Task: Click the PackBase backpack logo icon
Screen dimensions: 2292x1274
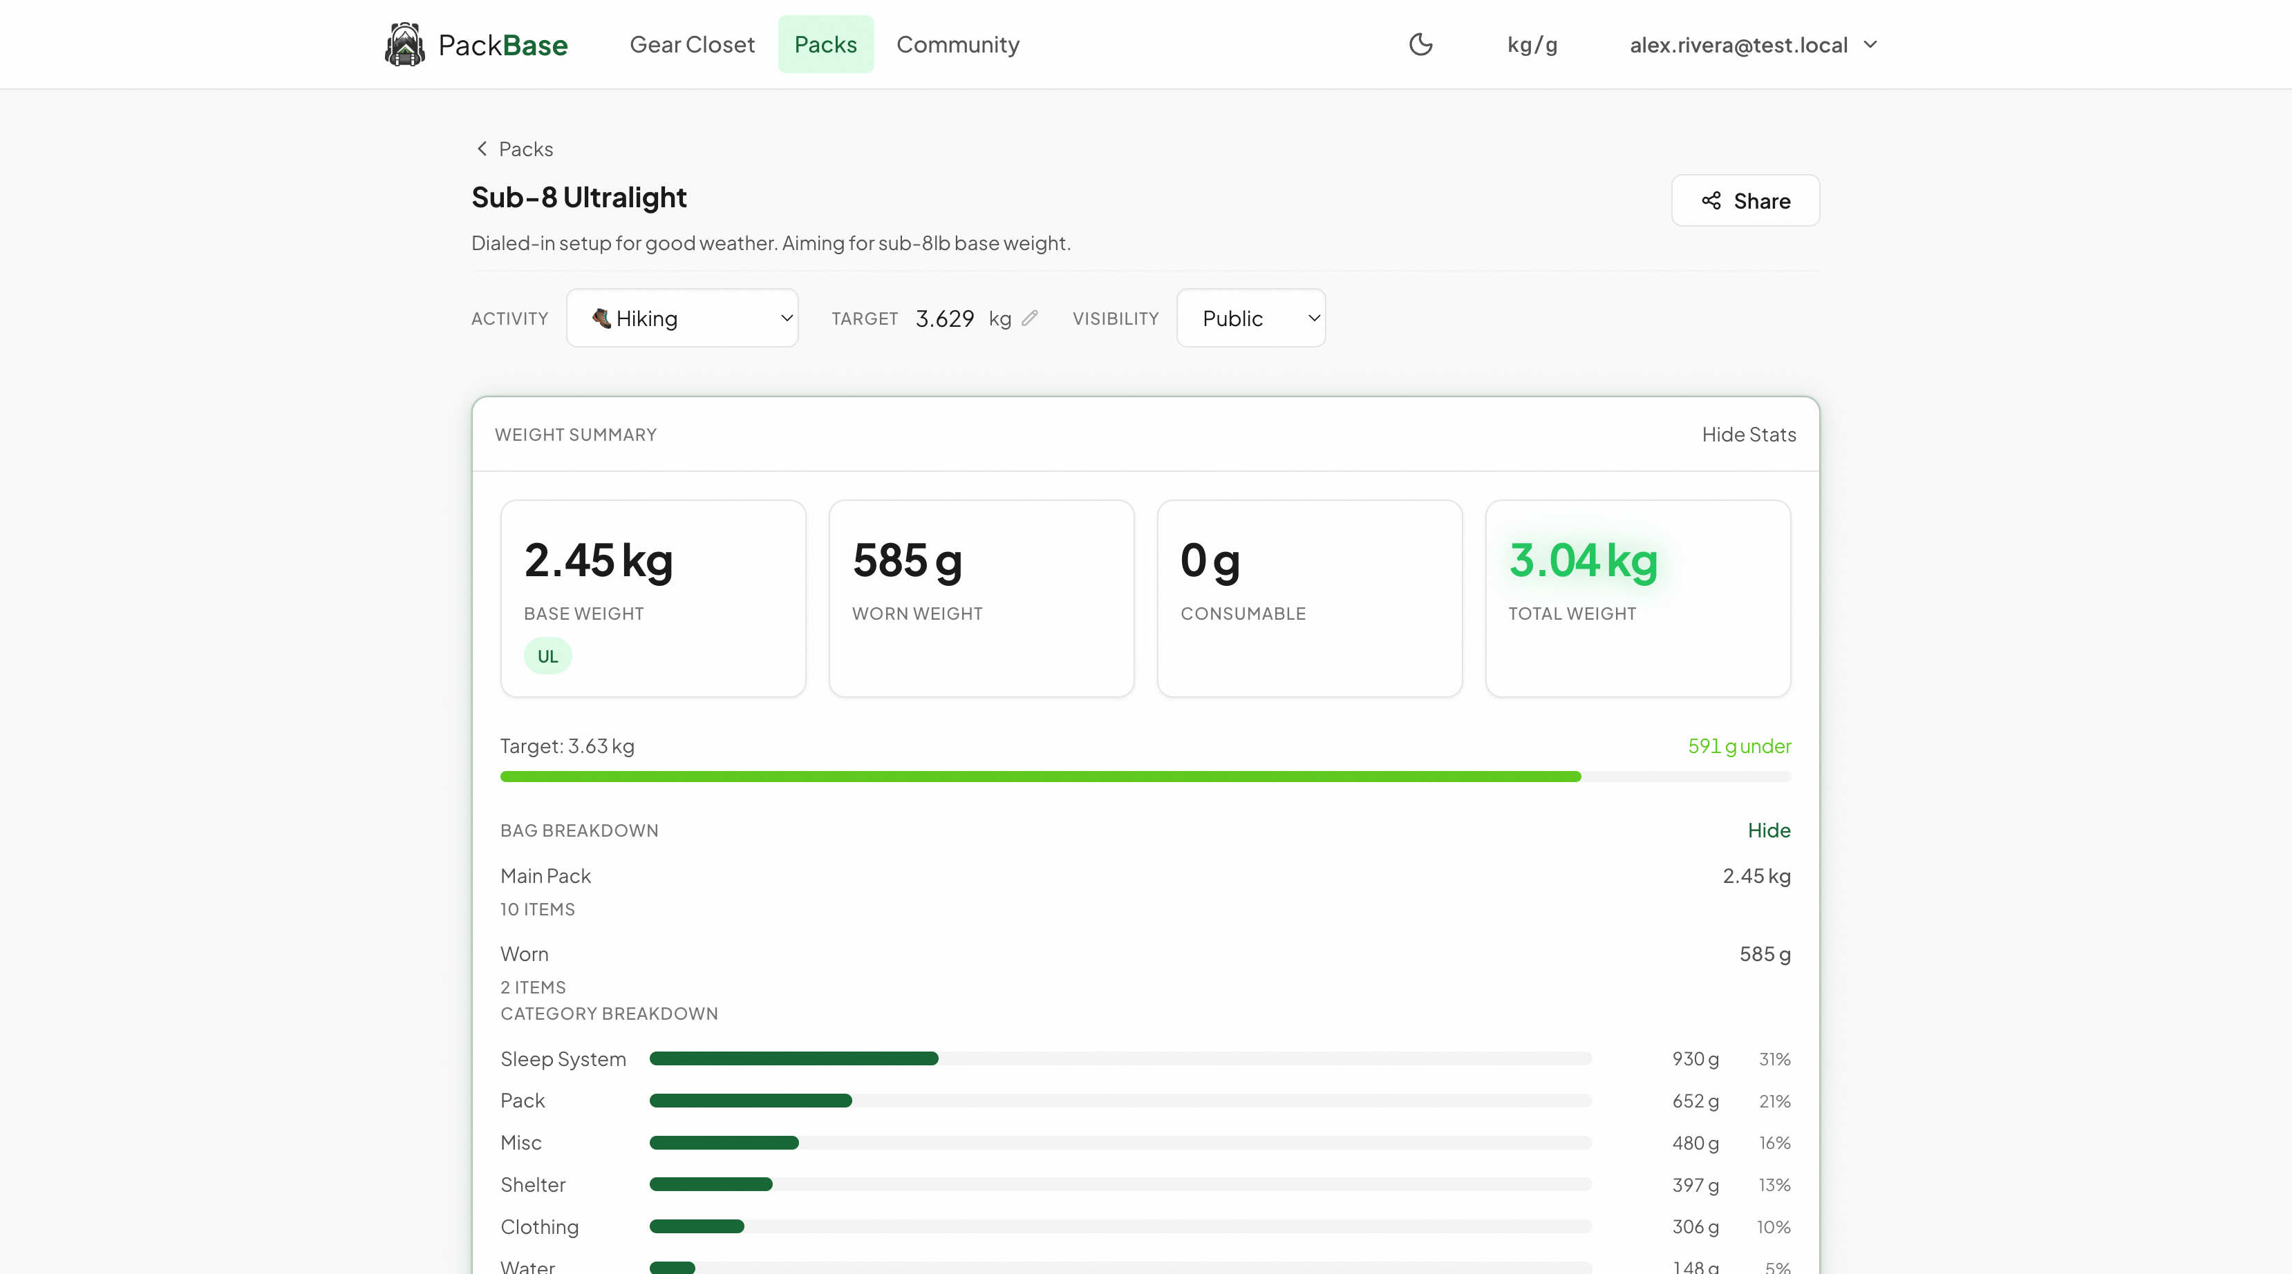Action: click(405, 44)
